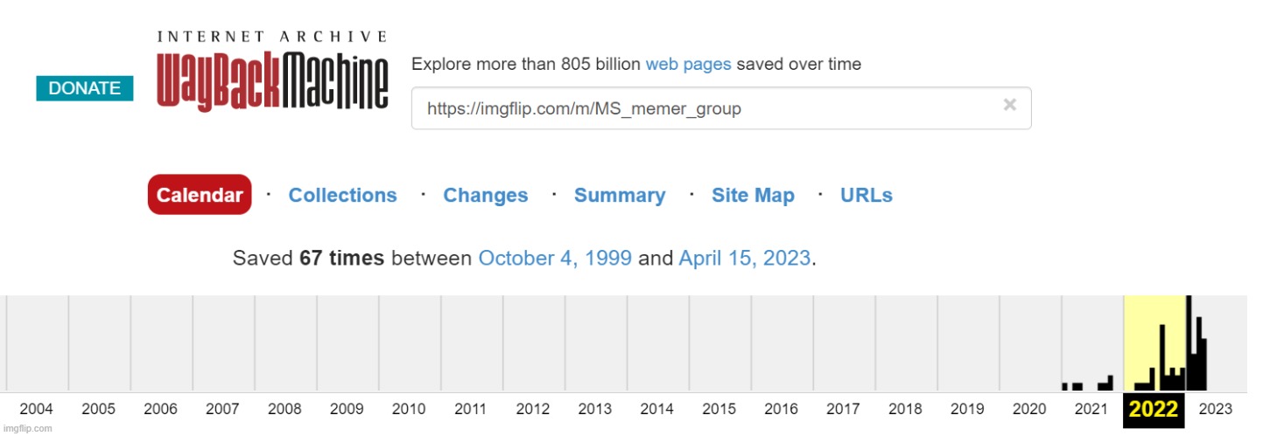Focus the imgflip URL search box

tap(700, 108)
